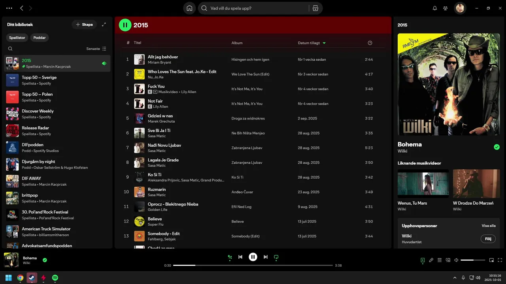Open Friend Activity icon
This screenshot has height=284, width=506.
click(446, 8)
